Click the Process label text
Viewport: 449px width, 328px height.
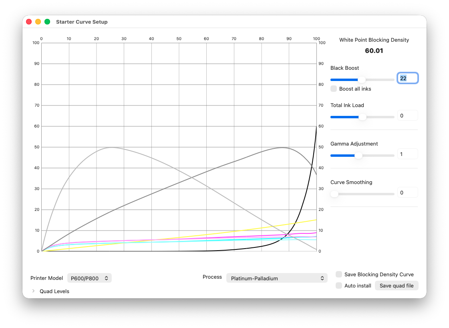tap(212, 277)
